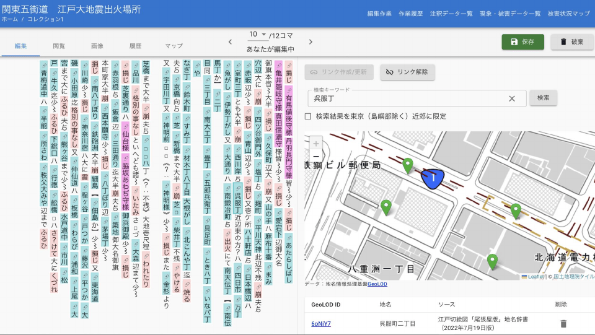Open the frame number dropdown showing 10

click(x=258, y=35)
